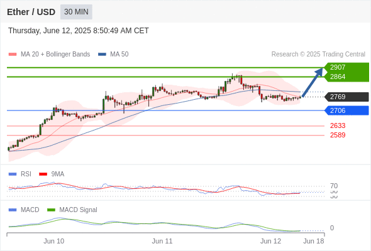Click the 30 MIN timeframe badge
The width and height of the screenshot is (371, 251).
tap(76, 12)
